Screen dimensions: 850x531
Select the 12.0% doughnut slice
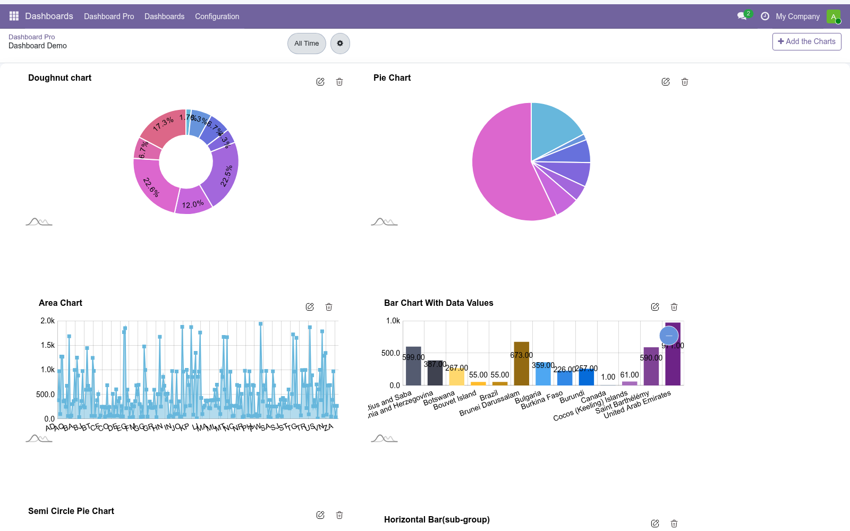pos(192,202)
